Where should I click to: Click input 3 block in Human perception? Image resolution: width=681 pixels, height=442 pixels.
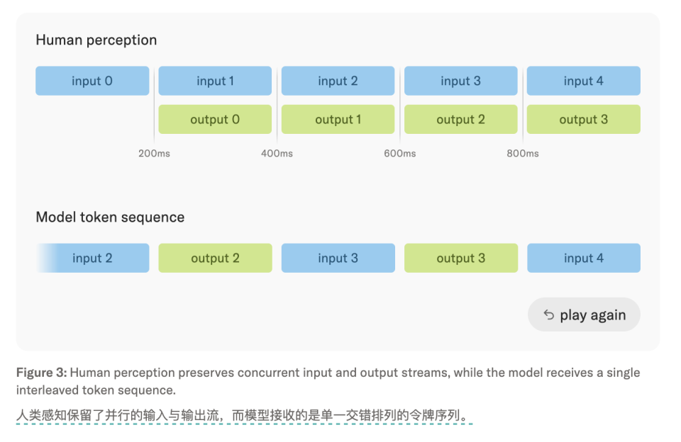pos(461,81)
